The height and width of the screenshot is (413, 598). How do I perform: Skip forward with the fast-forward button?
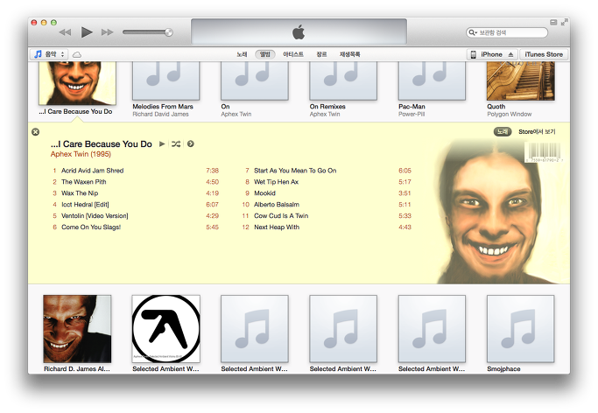(107, 32)
